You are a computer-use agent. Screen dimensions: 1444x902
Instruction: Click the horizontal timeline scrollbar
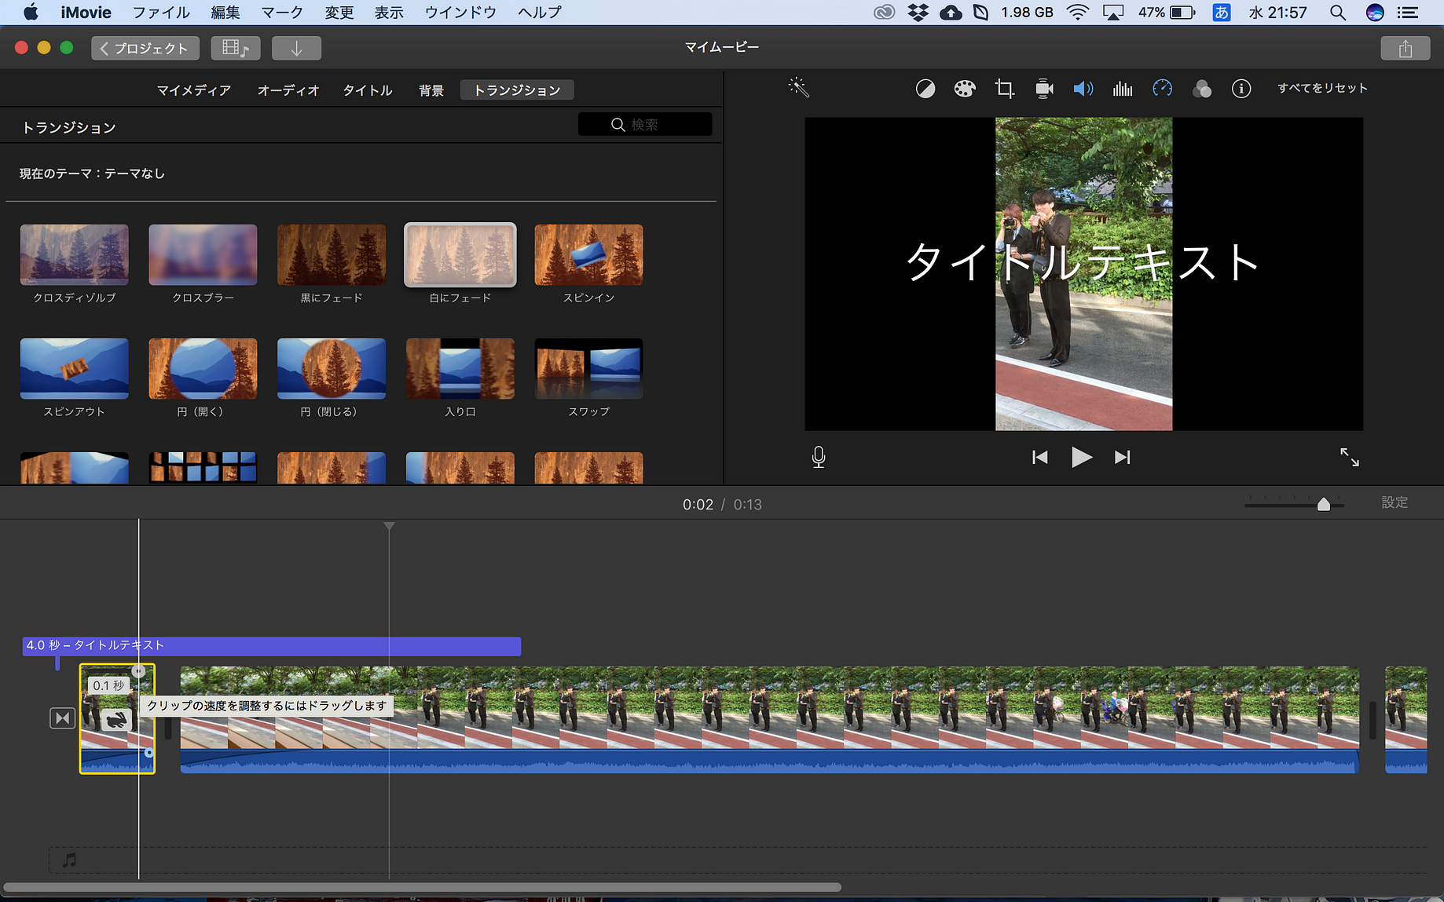[423, 887]
